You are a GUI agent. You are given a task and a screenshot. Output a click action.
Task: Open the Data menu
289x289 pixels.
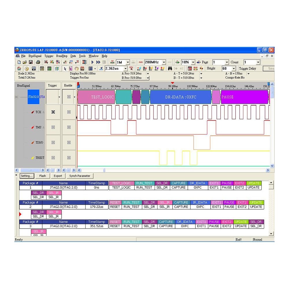pos(73,56)
